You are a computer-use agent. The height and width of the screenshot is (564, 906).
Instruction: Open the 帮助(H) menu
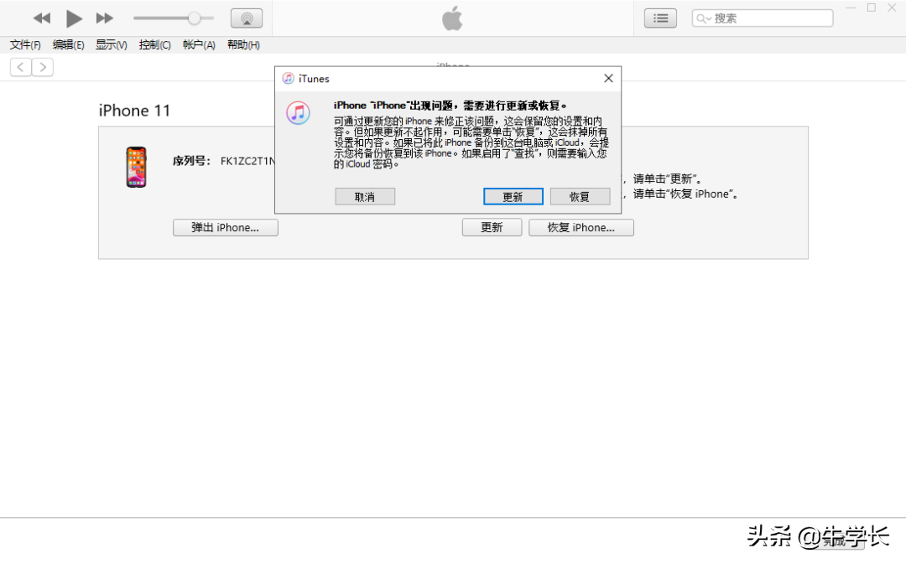(x=243, y=45)
